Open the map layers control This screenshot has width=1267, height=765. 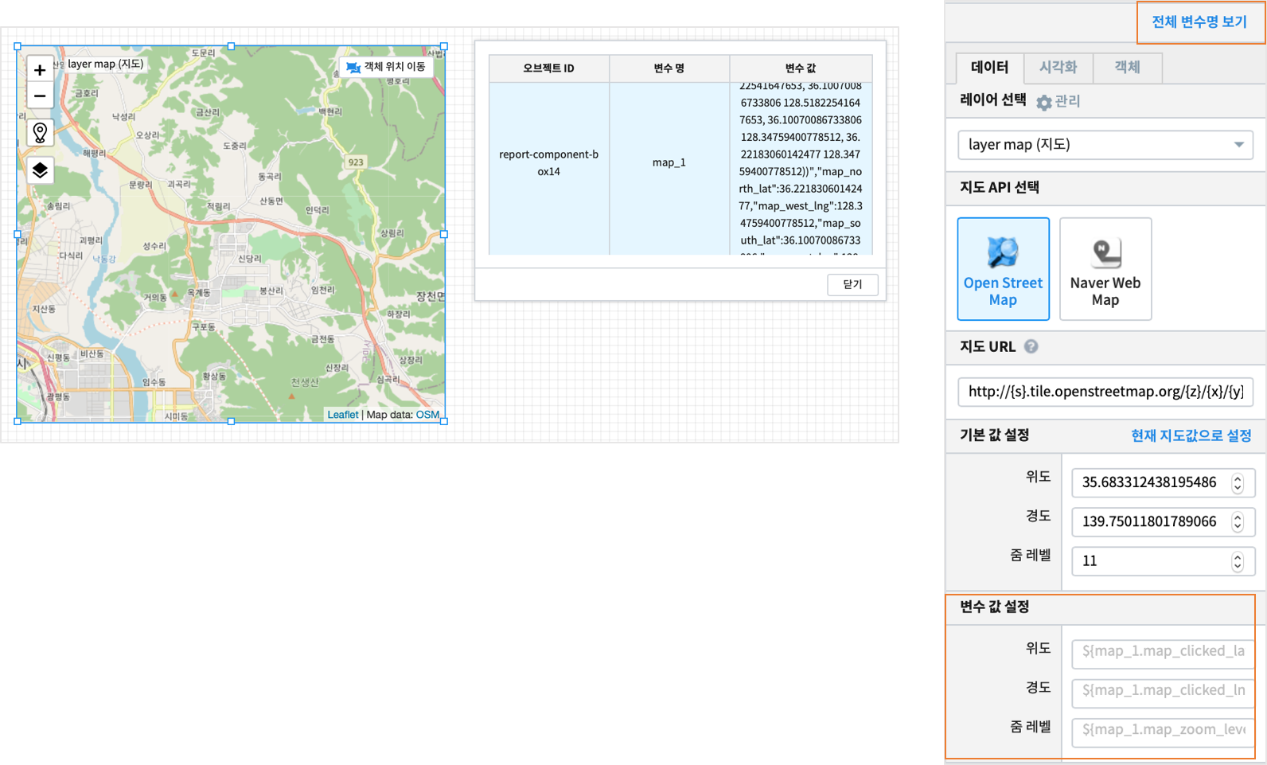click(40, 170)
